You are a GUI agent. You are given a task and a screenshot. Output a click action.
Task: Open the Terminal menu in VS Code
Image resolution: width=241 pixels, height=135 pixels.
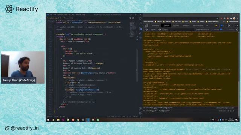click(78, 15)
